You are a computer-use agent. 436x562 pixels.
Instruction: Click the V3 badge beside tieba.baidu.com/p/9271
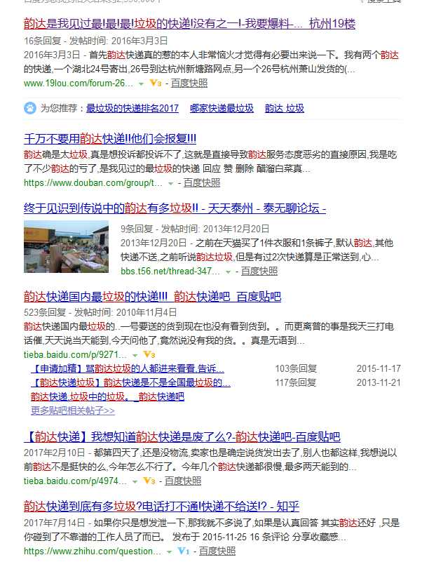[x=149, y=355]
